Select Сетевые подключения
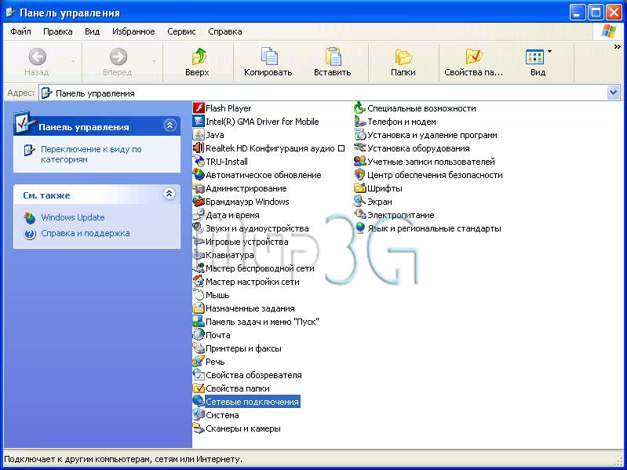The image size is (627, 470). (x=246, y=402)
